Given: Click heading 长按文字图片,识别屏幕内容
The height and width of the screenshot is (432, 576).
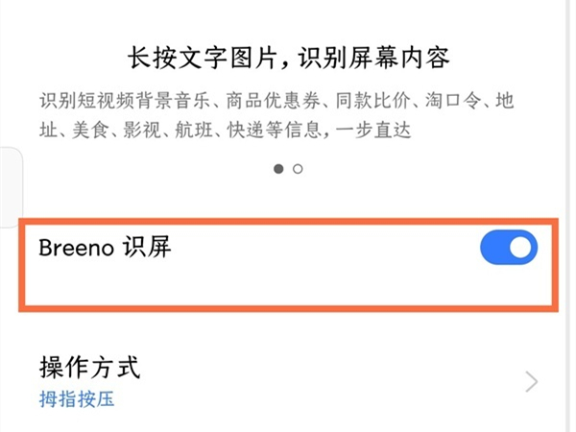Looking at the screenshot, I should coord(288,60).
